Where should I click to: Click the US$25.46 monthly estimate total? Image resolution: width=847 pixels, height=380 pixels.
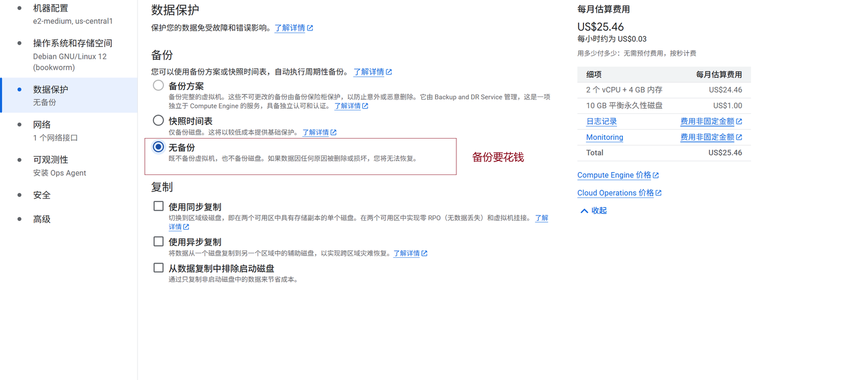601,26
